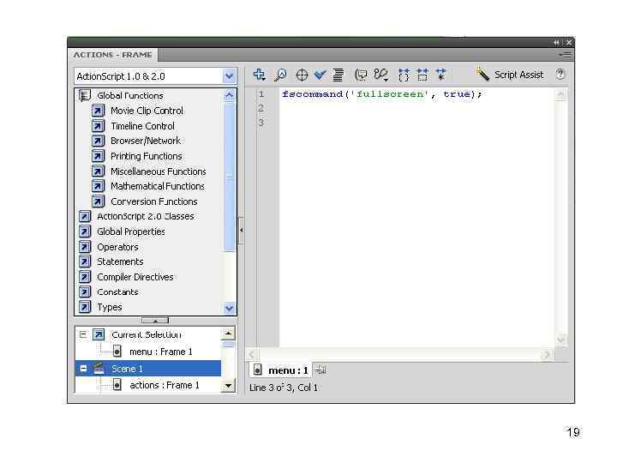
Task: Place the cursor on line number 3
Action: tap(261, 123)
